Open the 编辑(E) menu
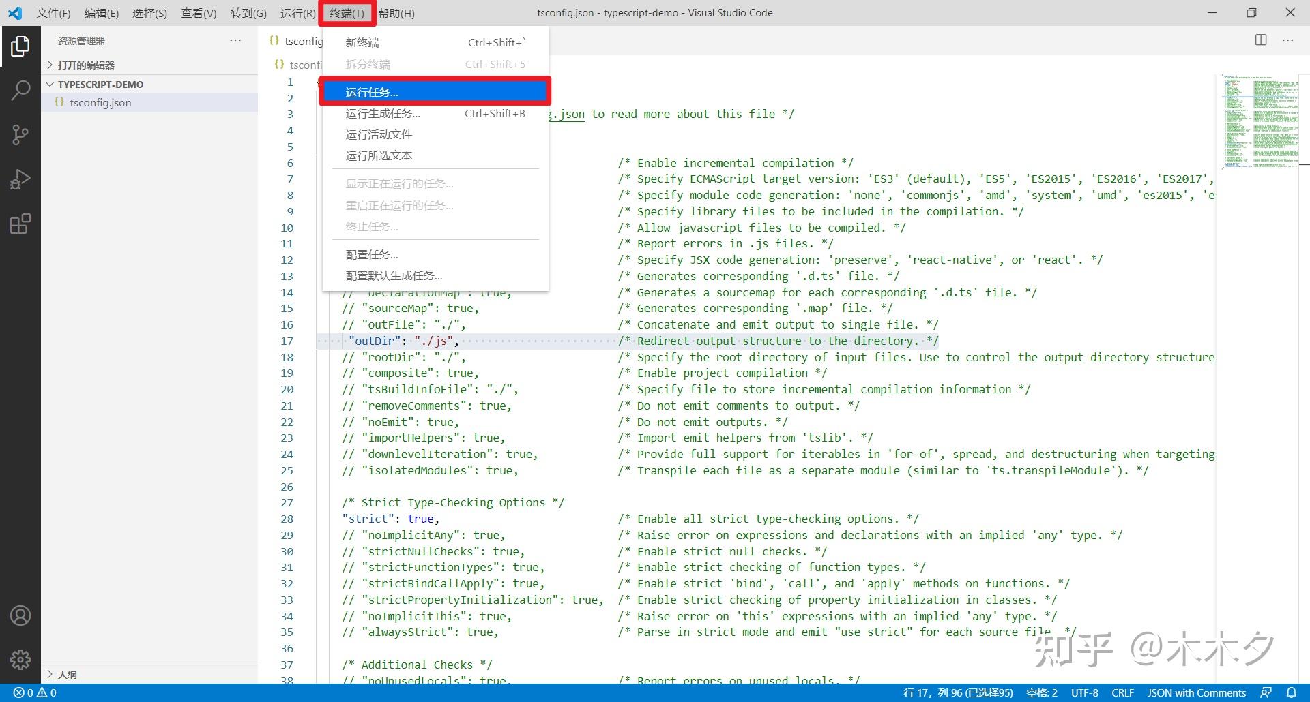The height and width of the screenshot is (702, 1310). pyautogui.click(x=102, y=13)
